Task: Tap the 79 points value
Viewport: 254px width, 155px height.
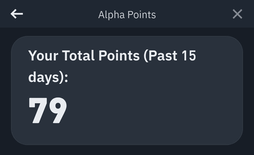Action: pyautogui.click(x=48, y=110)
